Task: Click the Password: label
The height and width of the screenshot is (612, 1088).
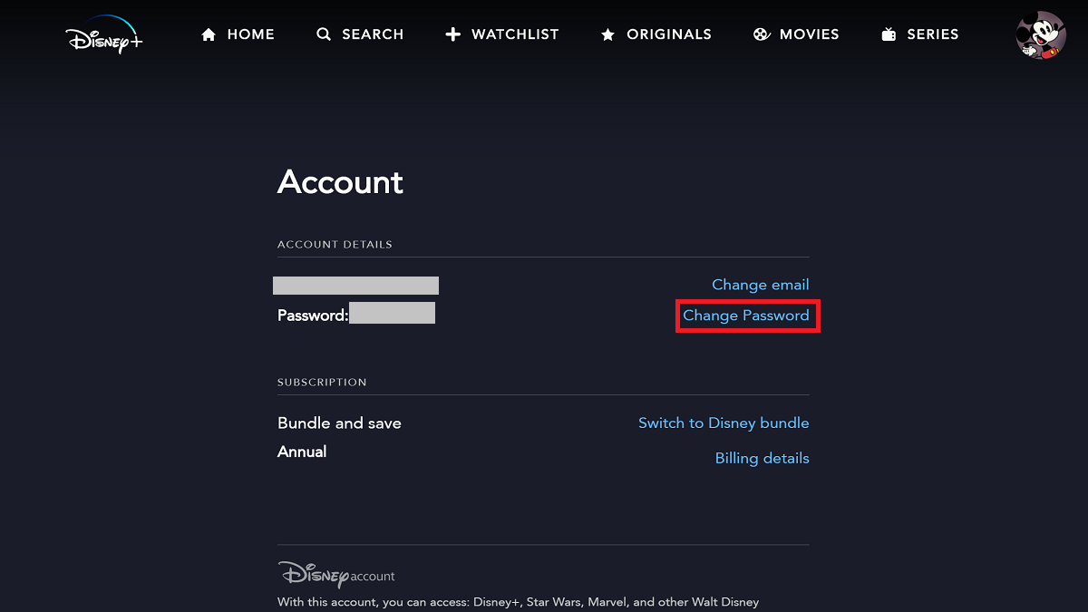Action: point(313,316)
